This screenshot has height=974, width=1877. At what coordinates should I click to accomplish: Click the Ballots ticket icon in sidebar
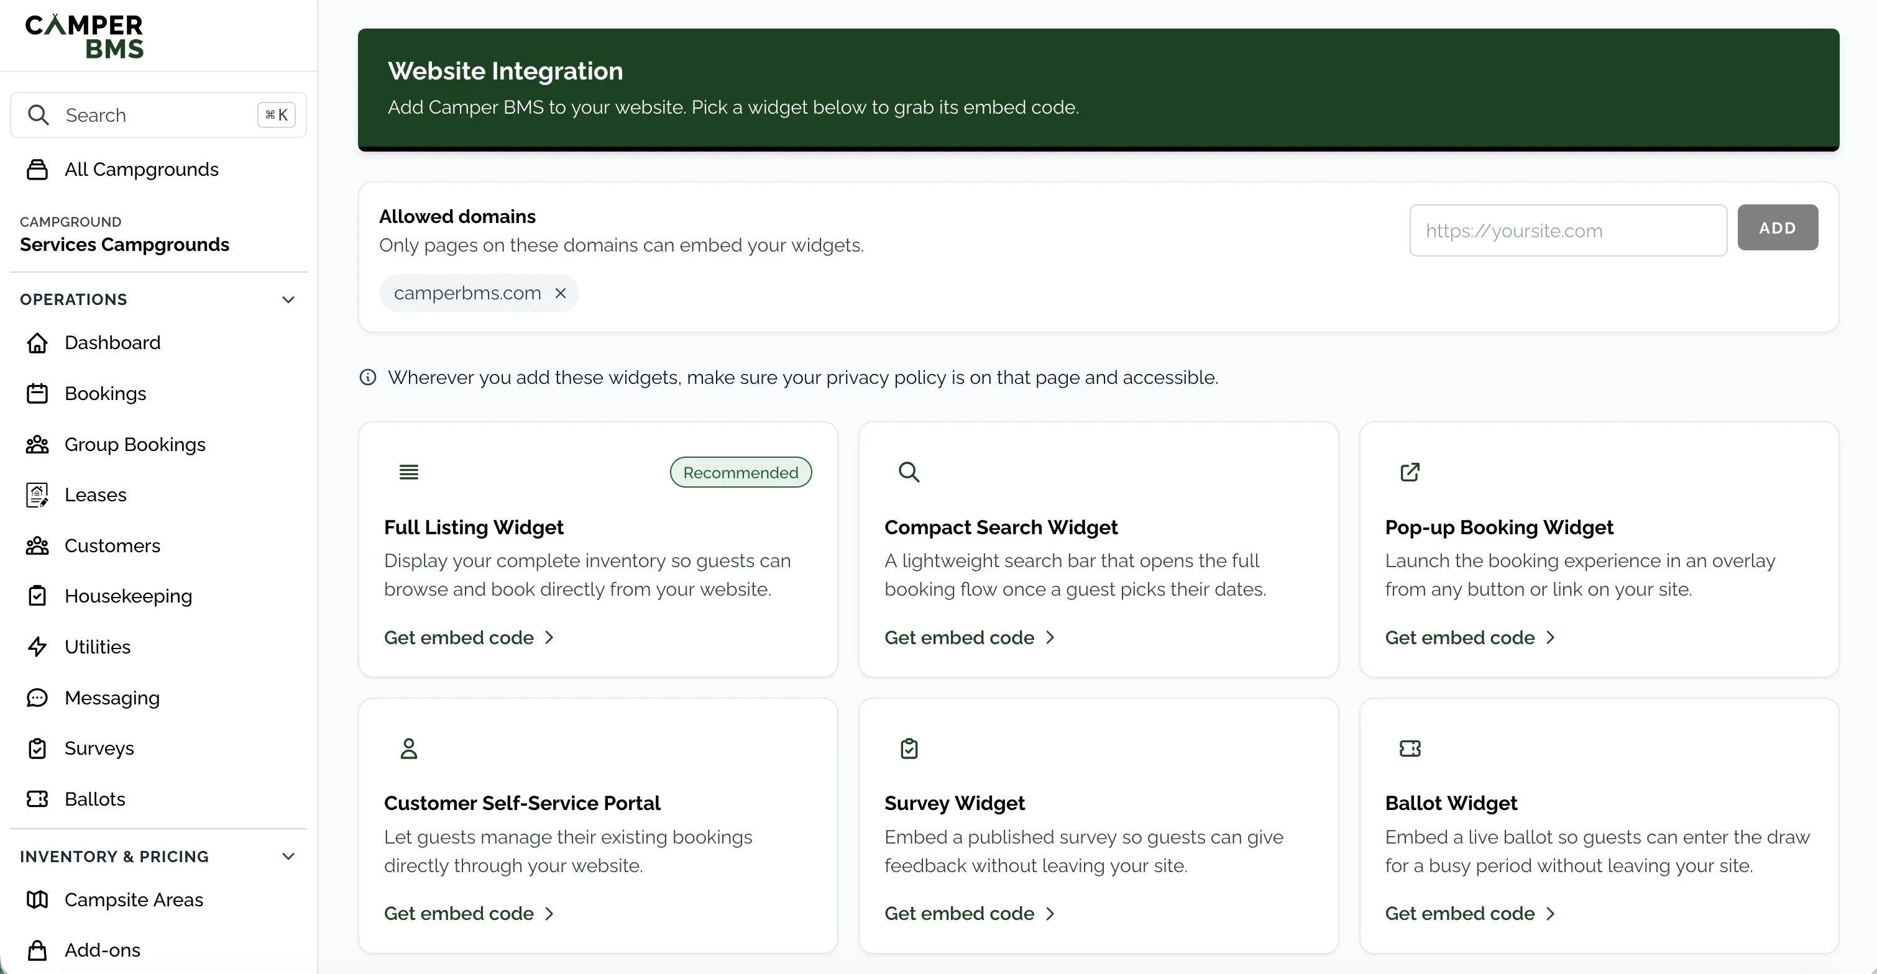(x=37, y=799)
